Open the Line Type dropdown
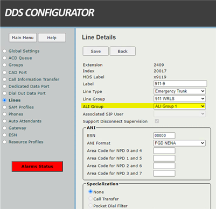The width and height of the screenshot is (216, 209). coord(179,91)
